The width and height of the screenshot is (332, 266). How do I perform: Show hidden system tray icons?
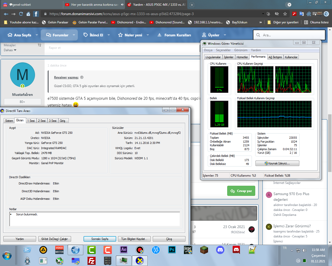pyautogui.click(x=292, y=251)
